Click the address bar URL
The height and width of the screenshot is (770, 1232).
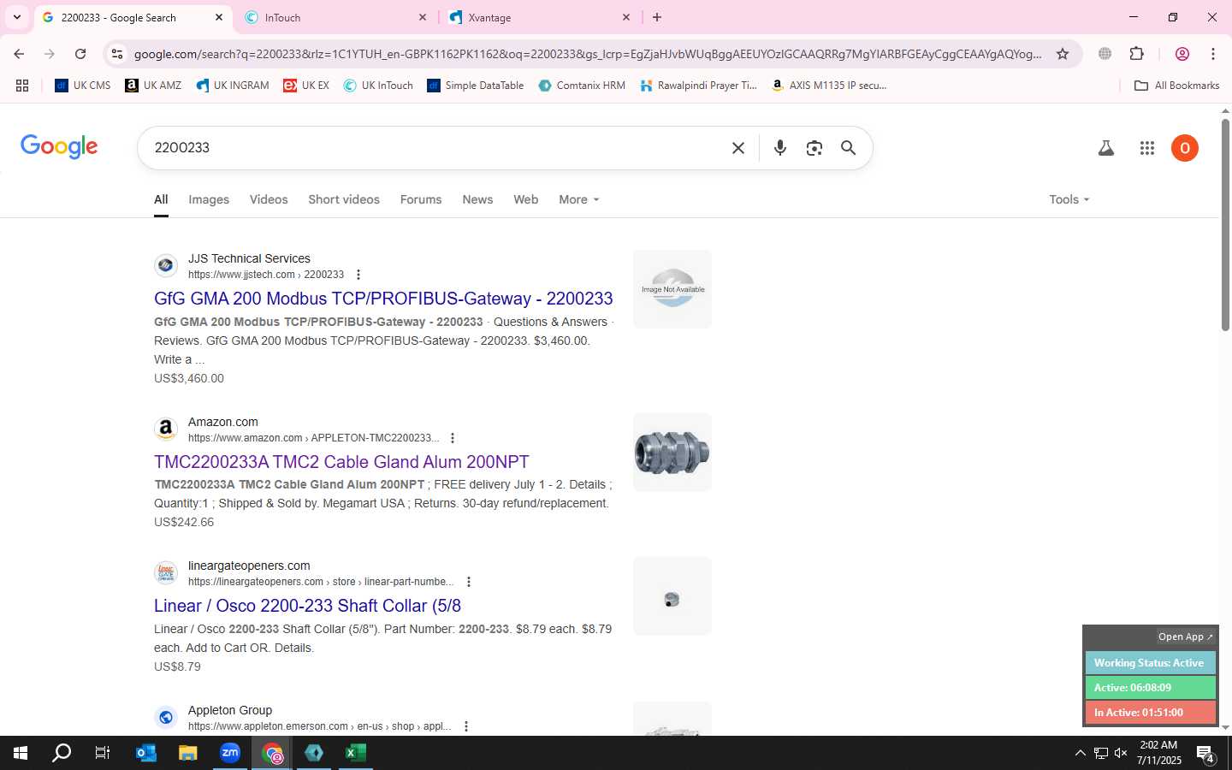coord(588,54)
